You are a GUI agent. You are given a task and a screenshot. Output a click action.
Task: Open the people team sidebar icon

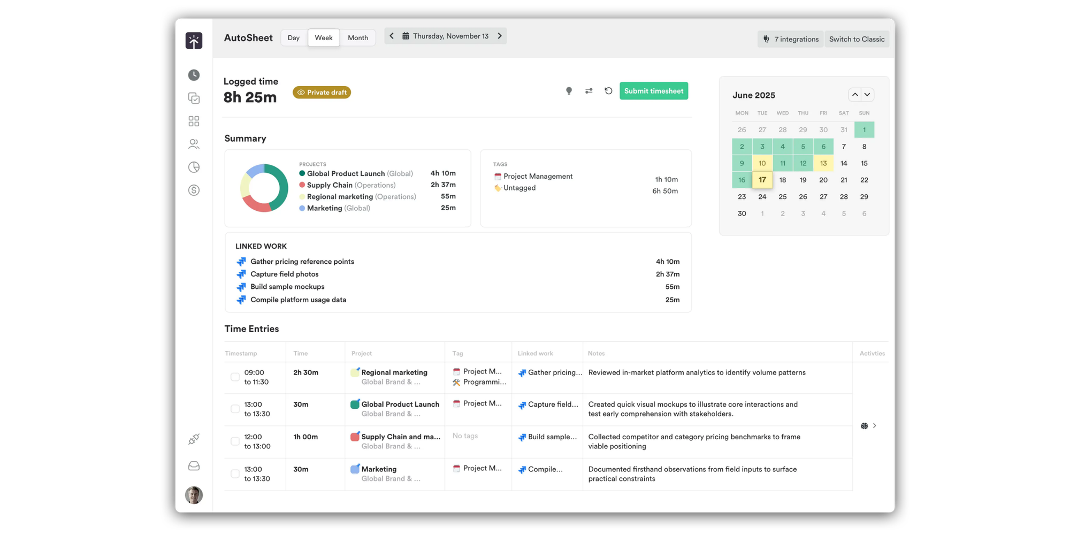tap(194, 144)
